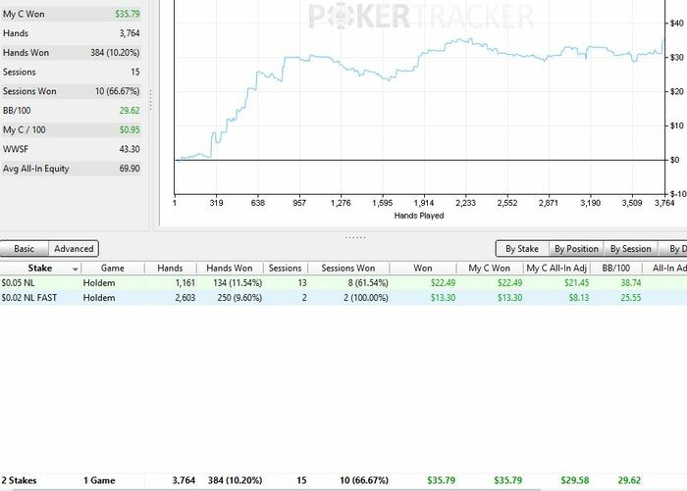The width and height of the screenshot is (687, 491).
Task: Sort by the Sessions Won column header
Action: tap(348, 269)
